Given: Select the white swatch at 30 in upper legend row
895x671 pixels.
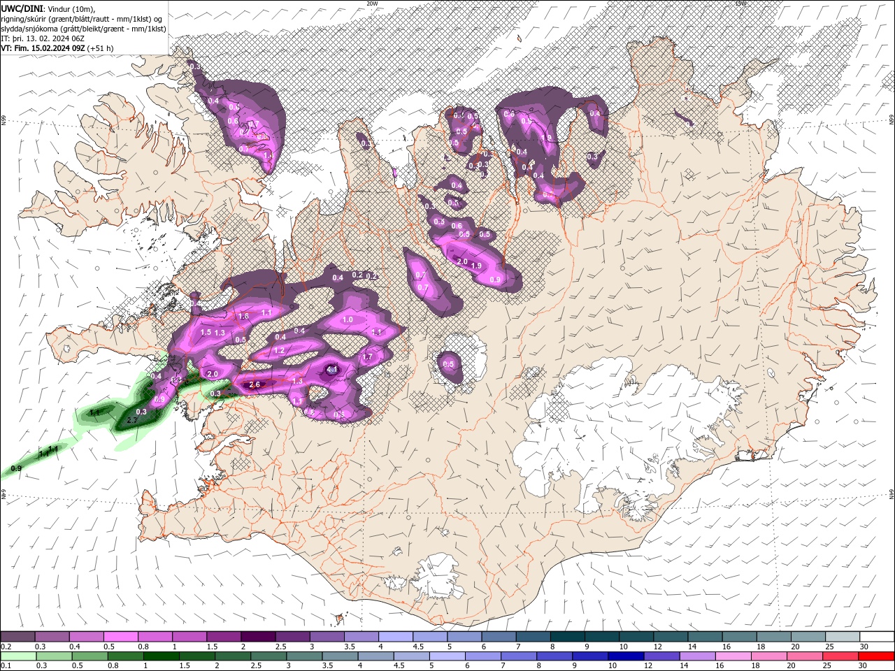Looking at the screenshot, I should [x=877, y=636].
